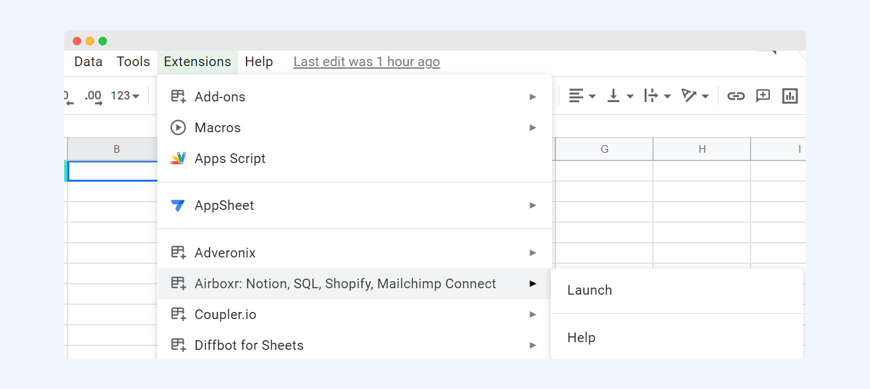870x389 pixels.
Task: Open the text wrapping dropdown
Action: click(657, 96)
